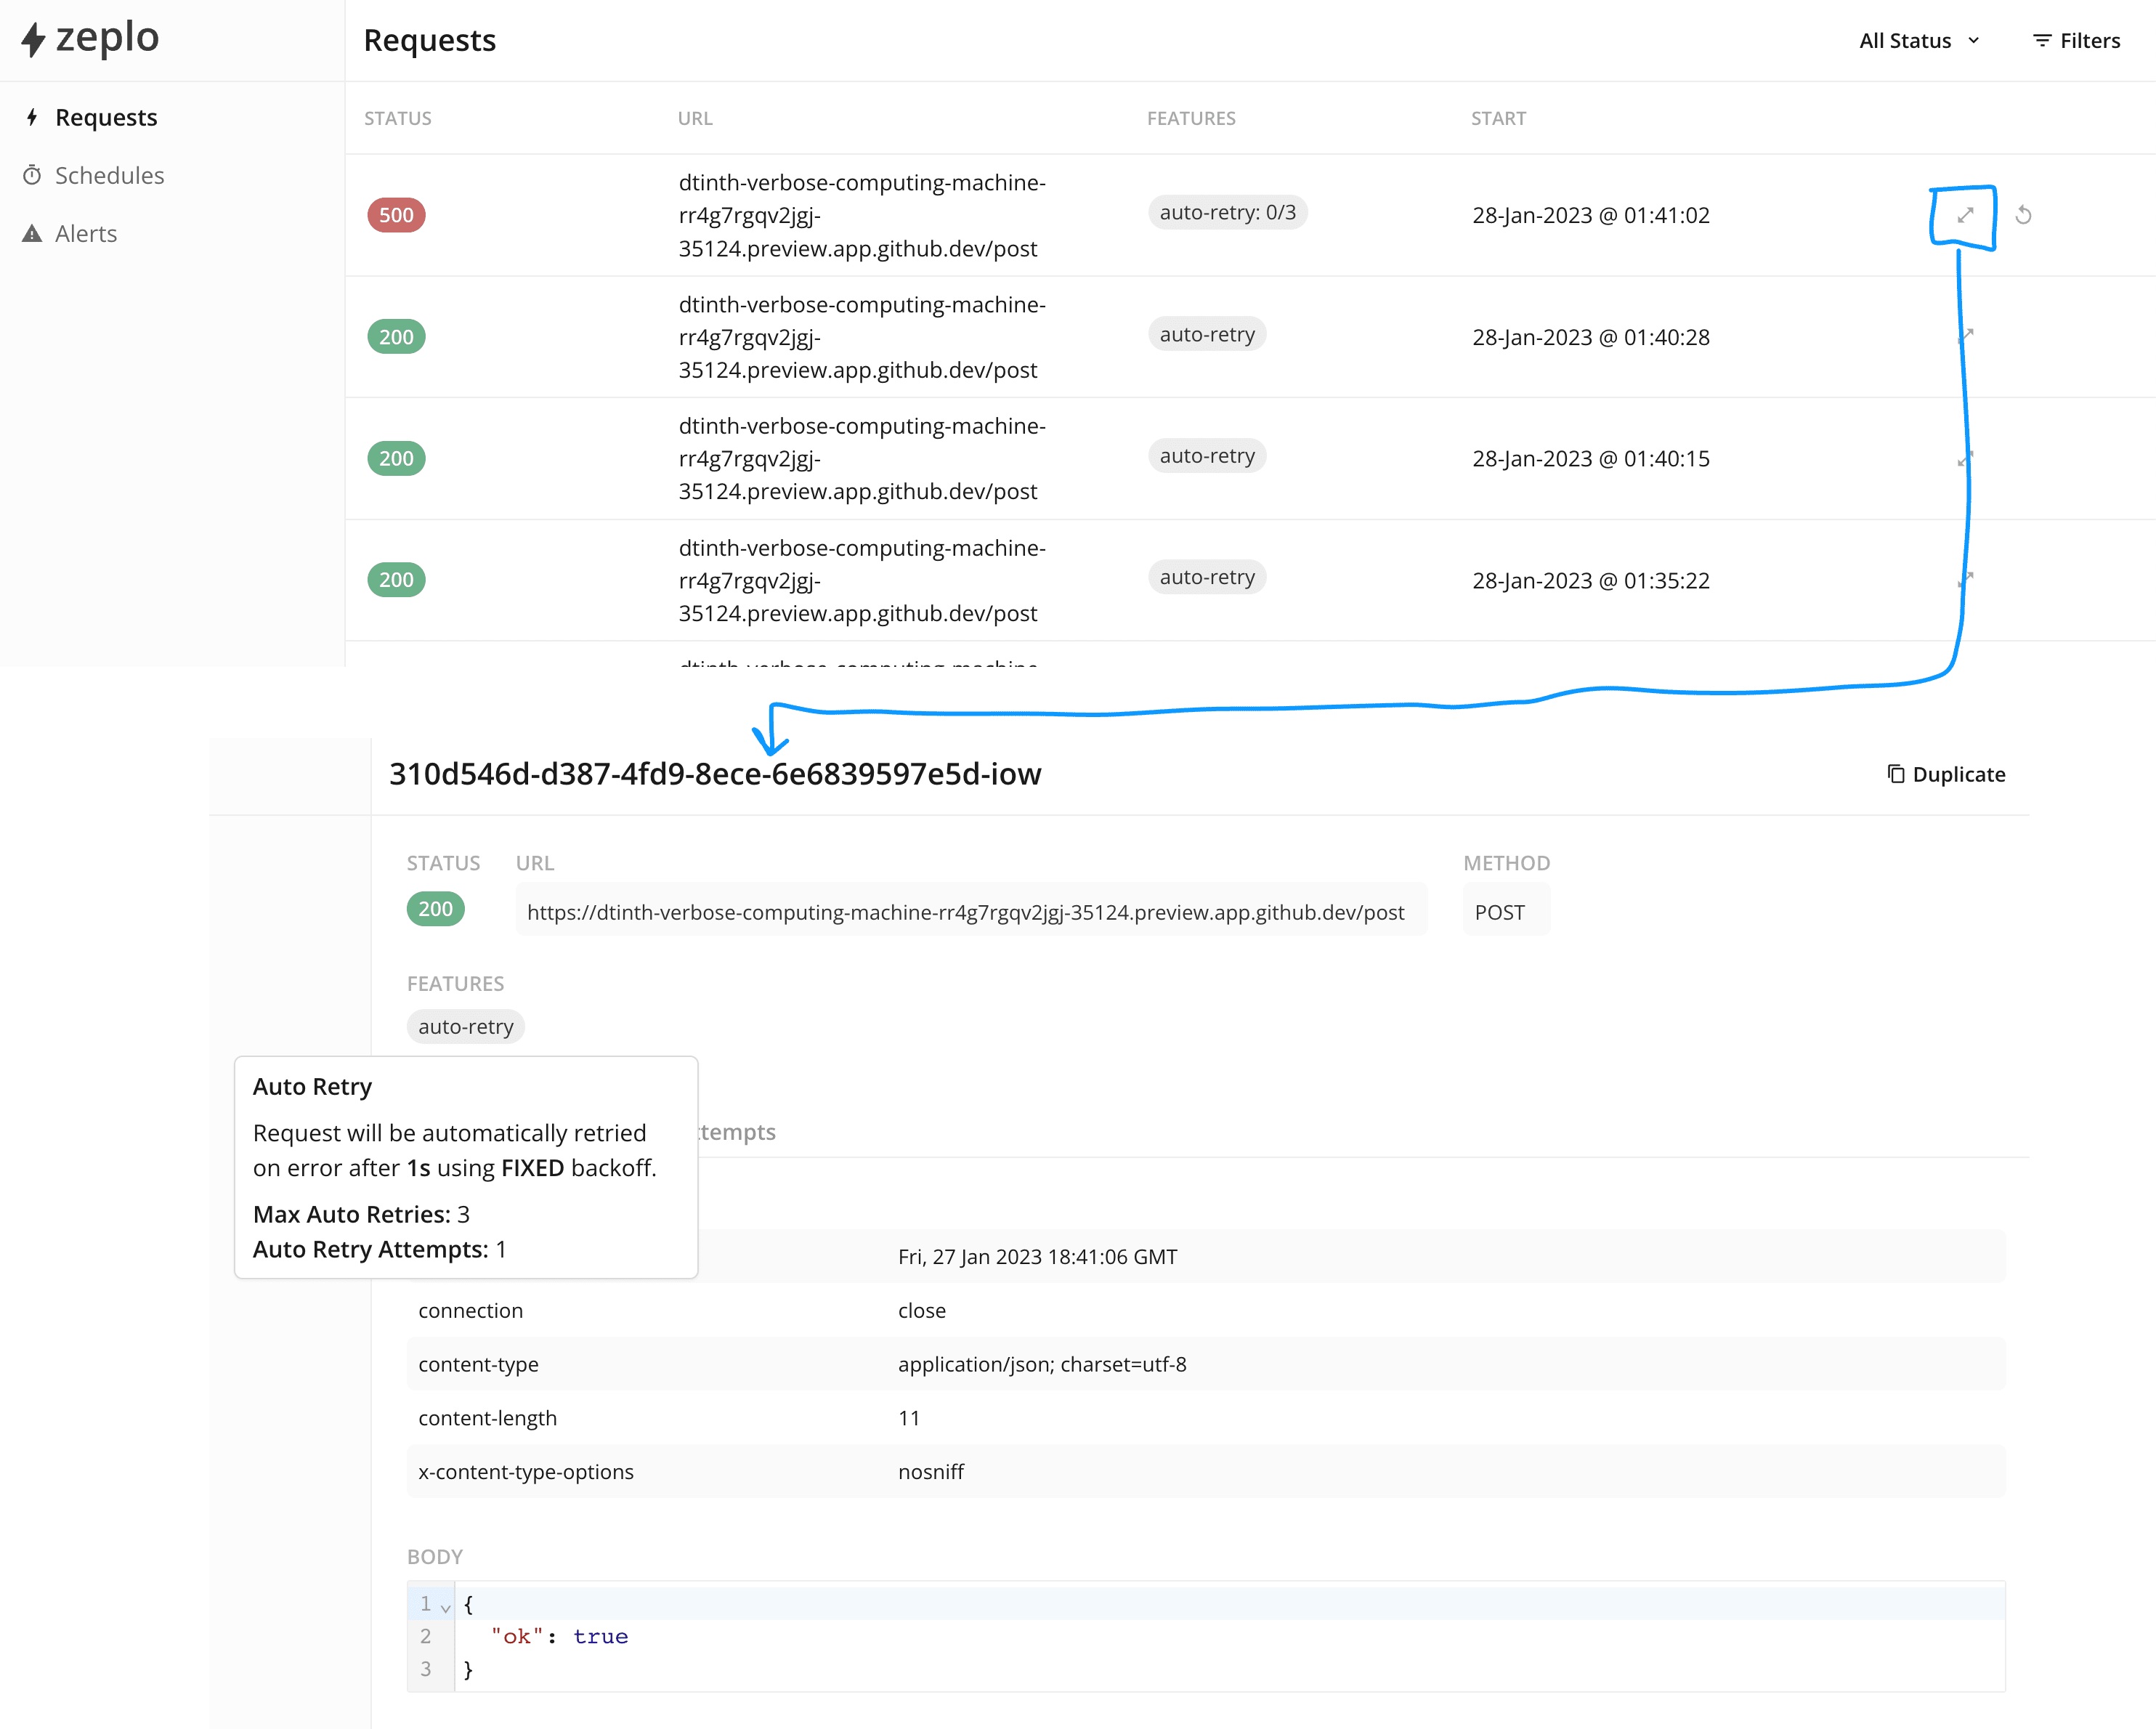Click the auto-retry: 0/3 feature tag

[x=1227, y=213]
